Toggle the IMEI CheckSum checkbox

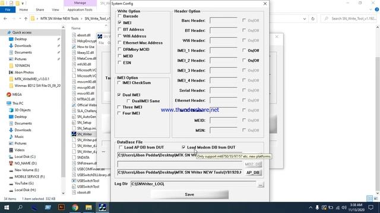pos(119,83)
